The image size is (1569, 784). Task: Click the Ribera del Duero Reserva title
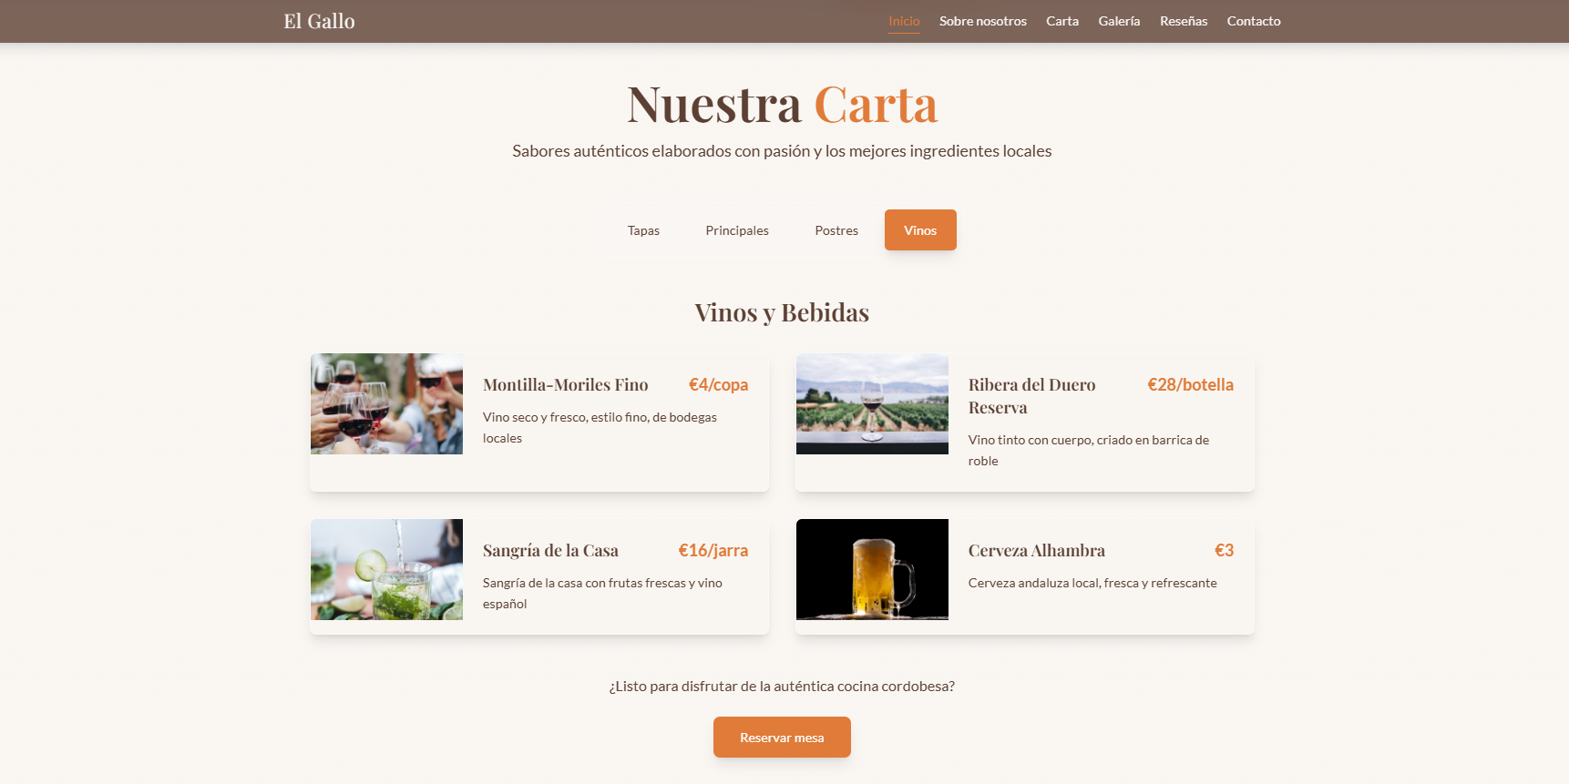coord(1031,396)
